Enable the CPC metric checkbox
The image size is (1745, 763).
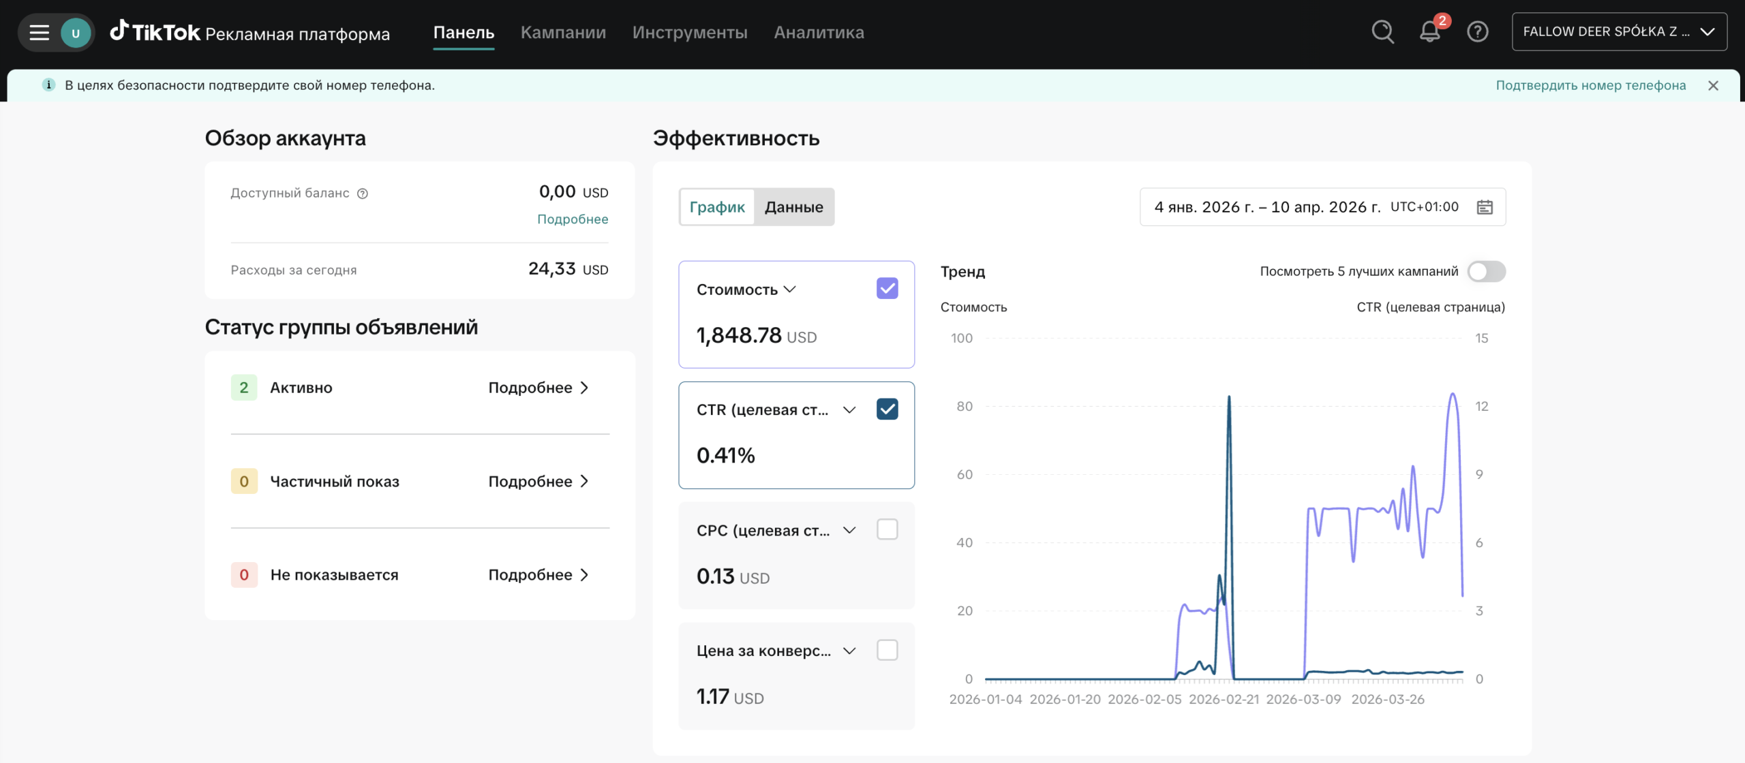click(887, 529)
